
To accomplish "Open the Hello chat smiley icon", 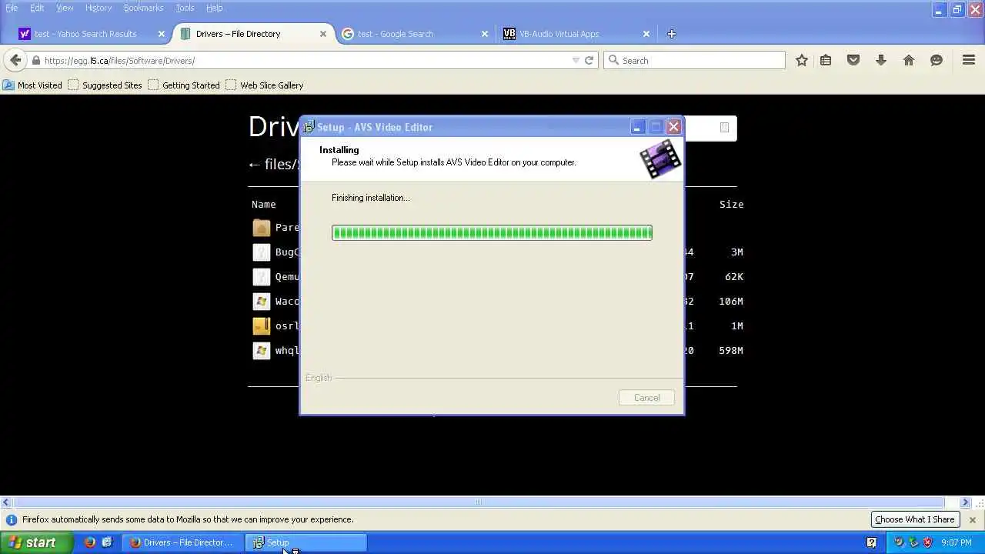I will [x=937, y=60].
